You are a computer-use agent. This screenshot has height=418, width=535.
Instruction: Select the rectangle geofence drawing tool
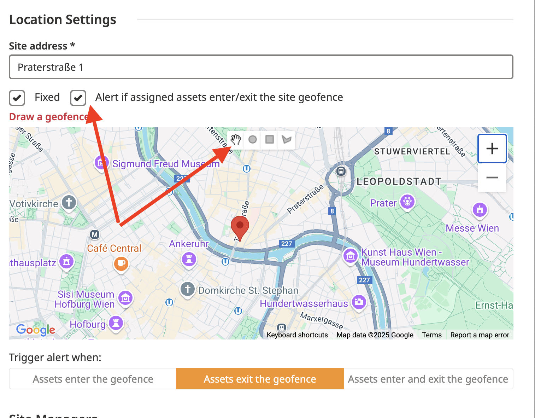[270, 140]
